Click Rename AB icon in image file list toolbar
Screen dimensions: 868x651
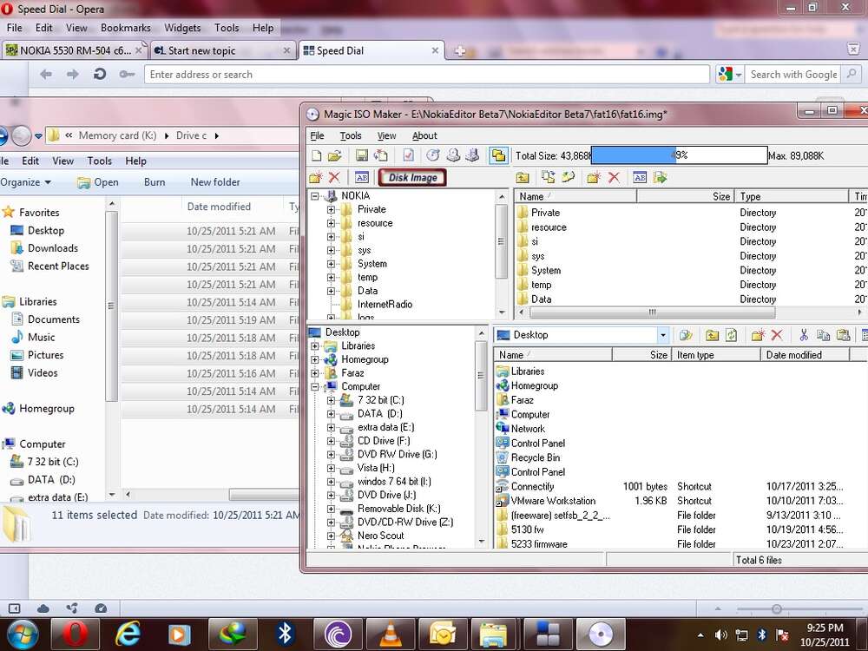640,178
